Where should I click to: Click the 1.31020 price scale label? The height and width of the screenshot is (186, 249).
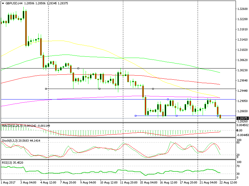[242, 50]
